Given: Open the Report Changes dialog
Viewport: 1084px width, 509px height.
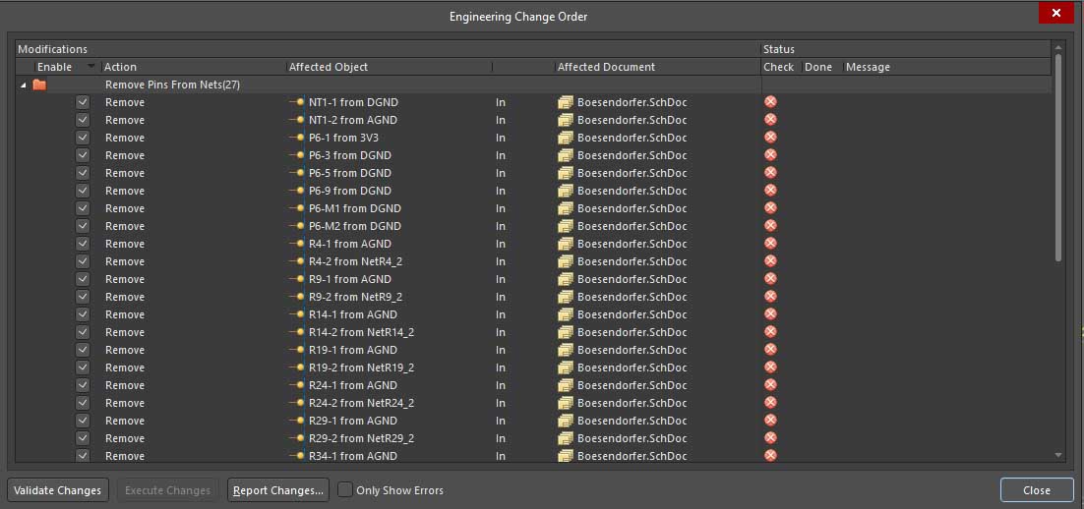Looking at the screenshot, I should [277, 490].
